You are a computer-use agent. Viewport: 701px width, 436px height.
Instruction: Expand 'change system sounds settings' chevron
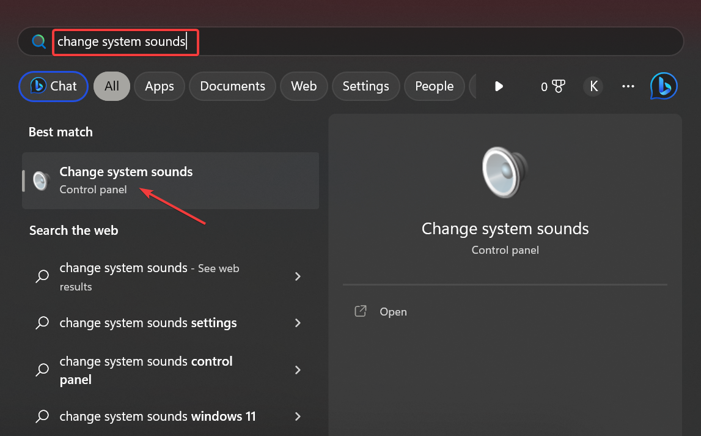coord(298,323)
